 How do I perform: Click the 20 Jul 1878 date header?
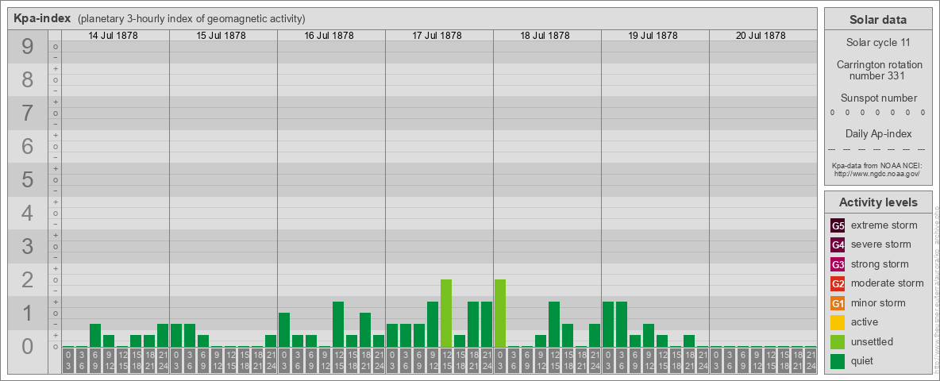coord(761,36)
